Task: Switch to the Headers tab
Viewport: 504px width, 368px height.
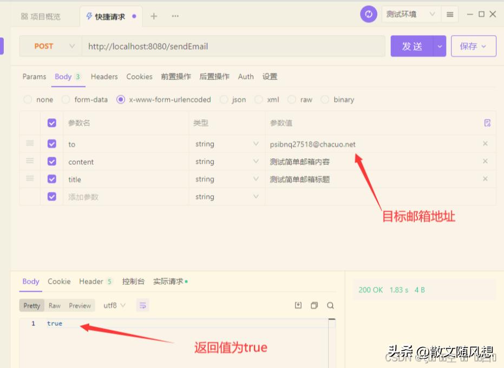Action: point(104,77)
